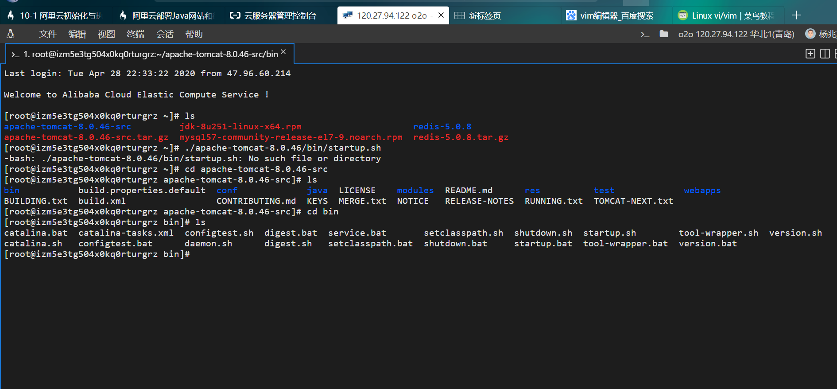The height and width of the screenshot is (389, 837).
Task: Switch to the Linux vi/vim 菜鸟教程 tab
Action: 728,16
